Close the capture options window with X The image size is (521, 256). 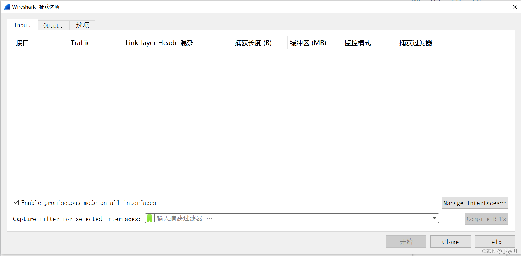(x=515, y=7)
